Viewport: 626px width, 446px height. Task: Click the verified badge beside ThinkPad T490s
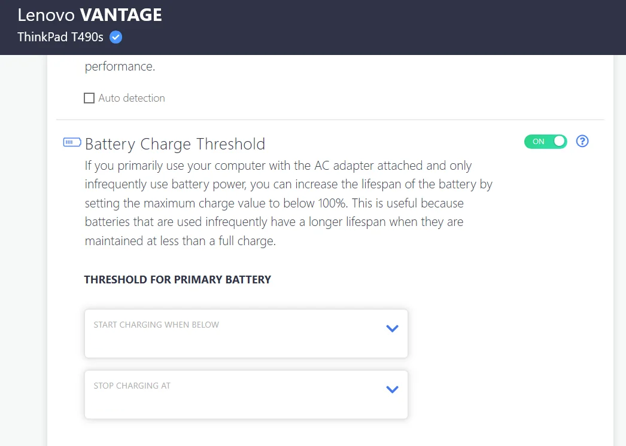[x=116, y=37]
